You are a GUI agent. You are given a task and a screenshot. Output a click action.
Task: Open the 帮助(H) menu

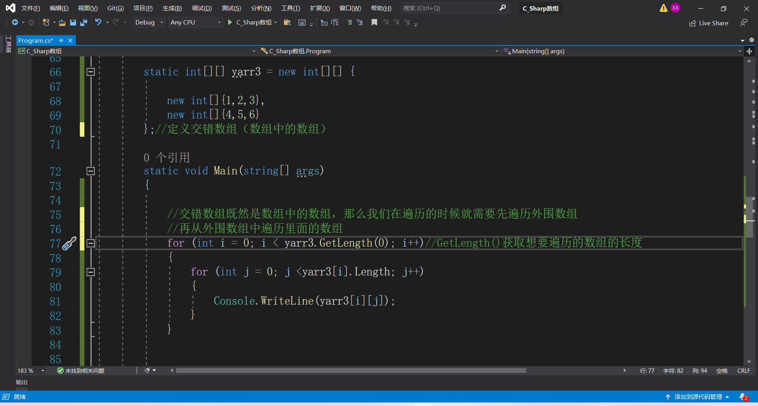(x=381, y=8)
